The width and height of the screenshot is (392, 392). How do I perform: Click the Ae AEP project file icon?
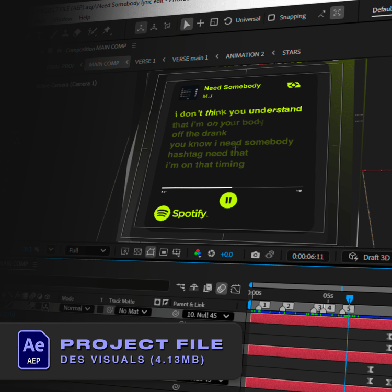click(34, 350)
